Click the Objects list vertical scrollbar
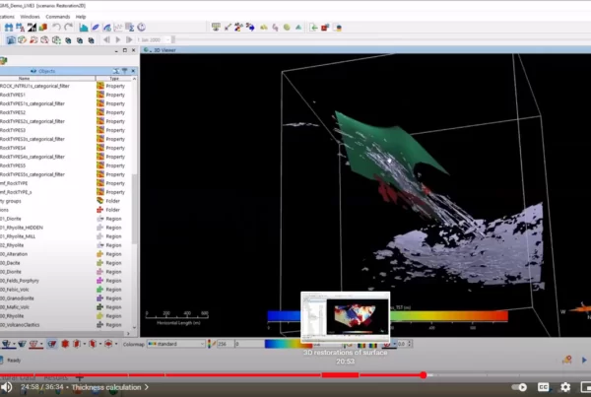 click(x=135, y=209)
